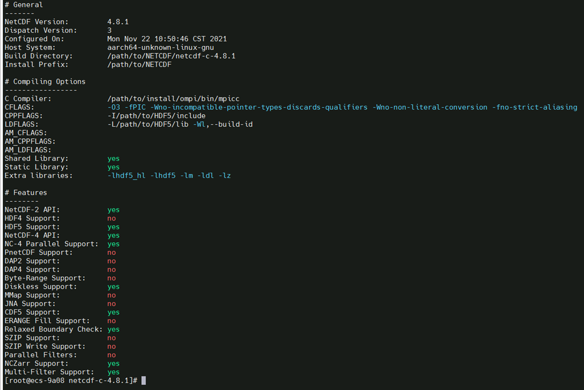Click the NC-4 Parallel Support yes value
Screen dimensions: 584x390
(114, 244)
